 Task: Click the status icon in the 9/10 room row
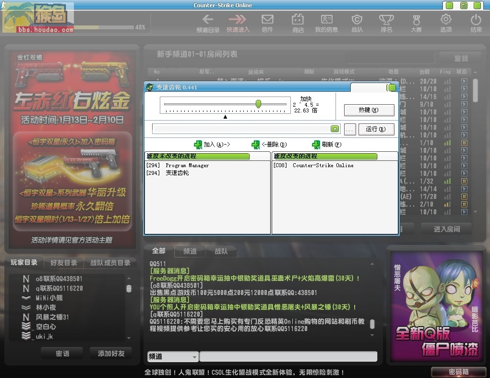[465, 104]
